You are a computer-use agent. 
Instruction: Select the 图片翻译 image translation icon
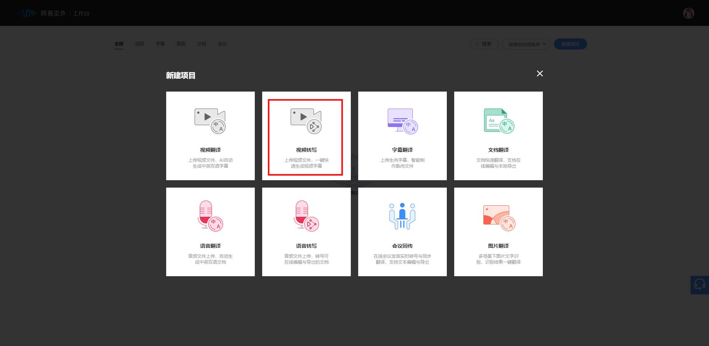click(x=499, y=218)
